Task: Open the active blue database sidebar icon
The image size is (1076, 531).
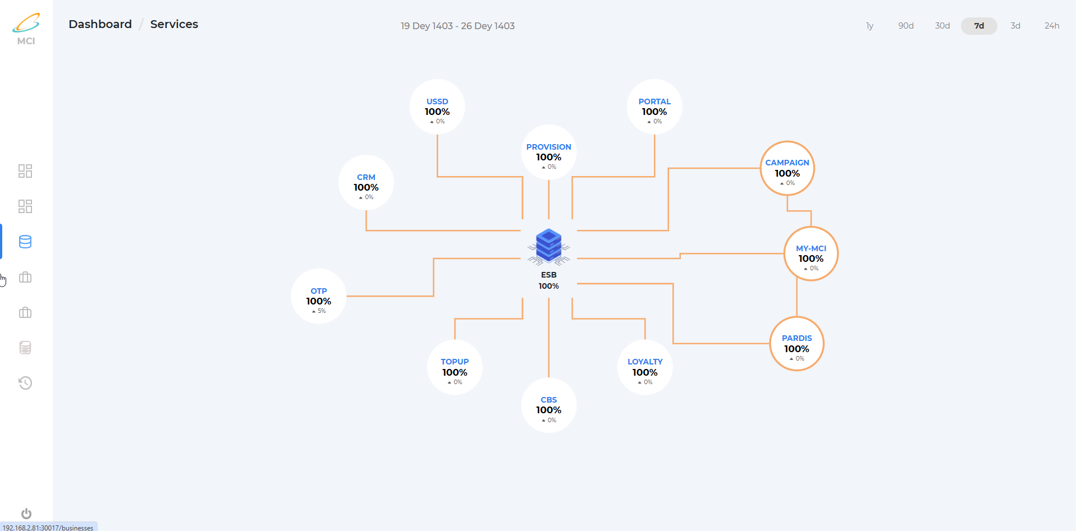Action: tap(25, 242)
